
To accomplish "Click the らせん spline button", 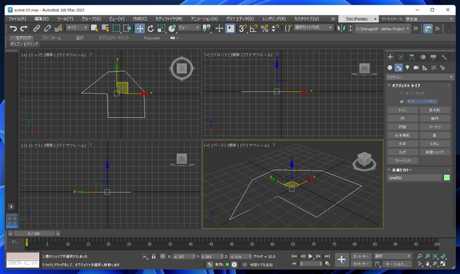I will click(x=435, y=144).
